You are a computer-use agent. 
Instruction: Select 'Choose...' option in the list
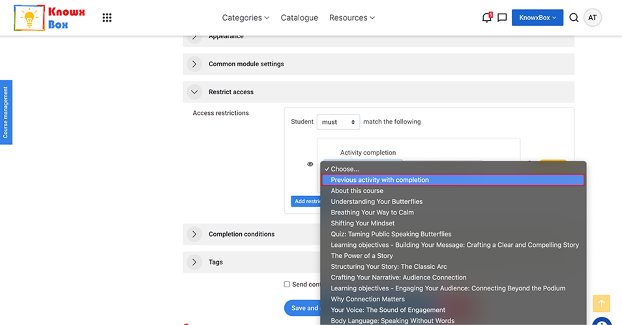pyautogui.click(x=453, y=169)
